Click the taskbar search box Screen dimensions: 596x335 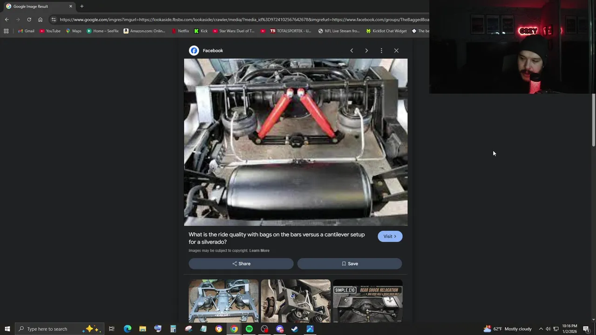point(59,329)
